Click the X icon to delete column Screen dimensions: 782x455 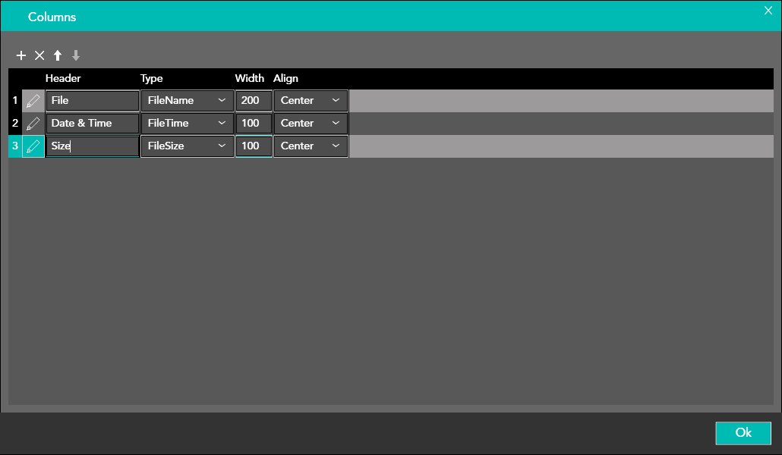[39, 55]
